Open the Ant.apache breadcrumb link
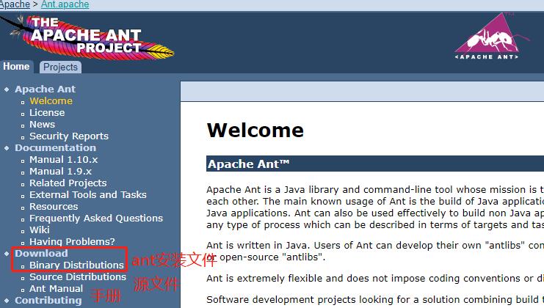This screenshot has height=308, width=544. point(65,4)
